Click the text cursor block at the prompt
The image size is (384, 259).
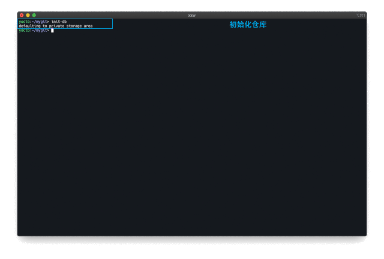pos(52,30)
